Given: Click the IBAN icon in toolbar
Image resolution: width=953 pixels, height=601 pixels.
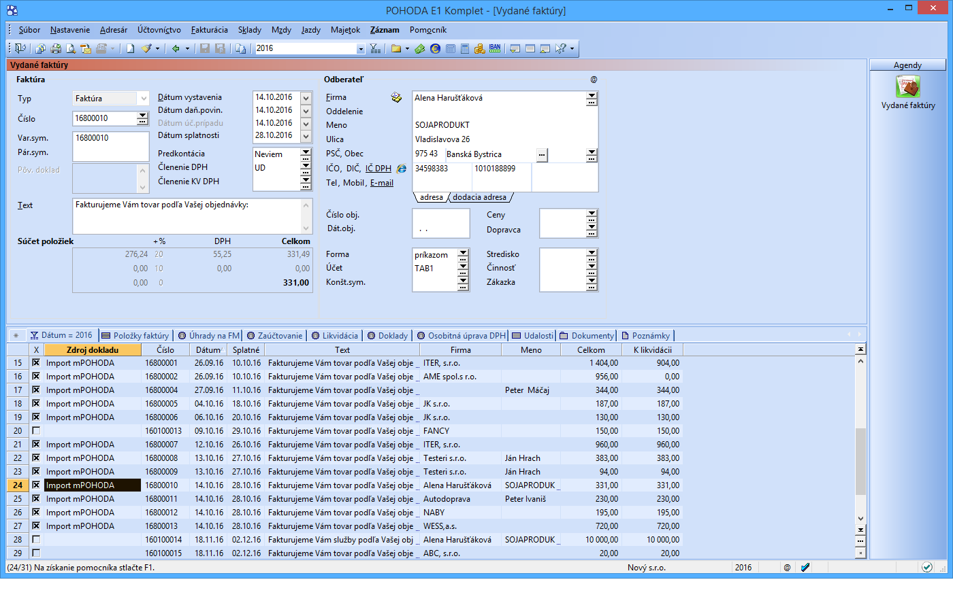Looking at the screenshot, I should pyautogui.click(x=495, y=48).
